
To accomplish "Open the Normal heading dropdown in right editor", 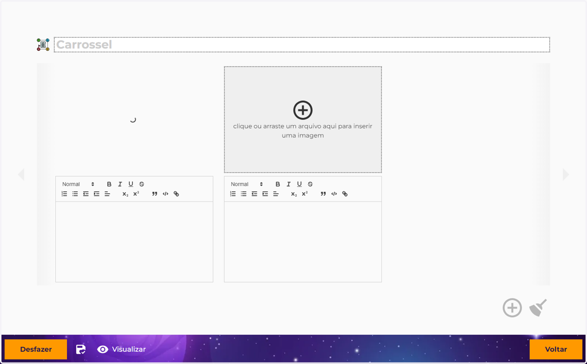I will (x=247, y=184).
